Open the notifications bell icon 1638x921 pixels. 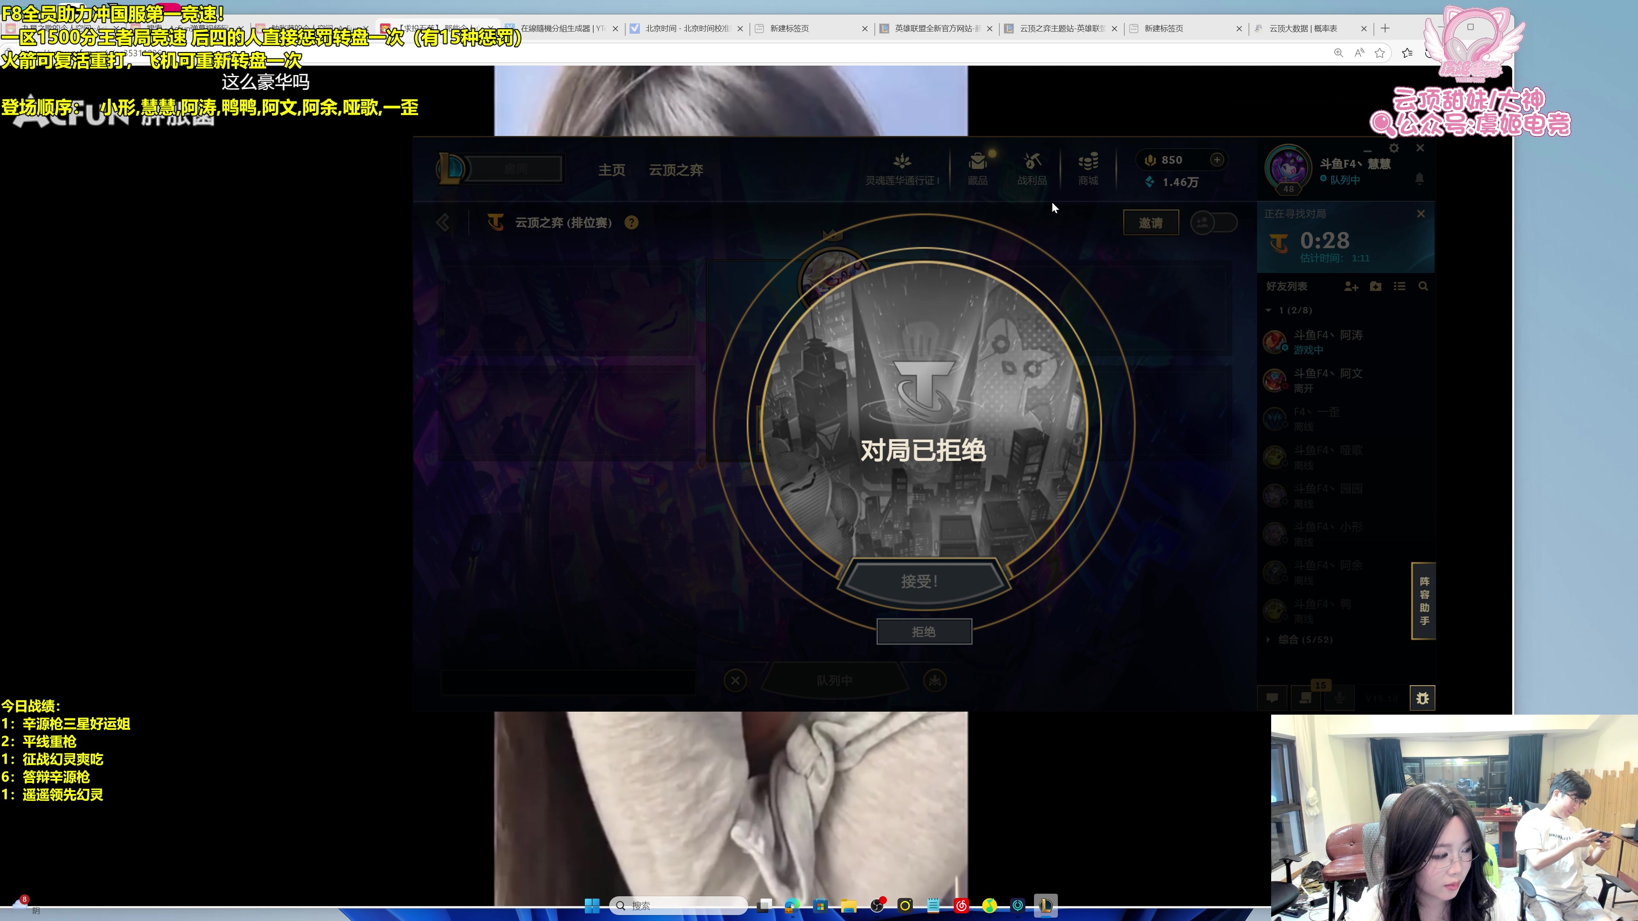(x=1419, y=179)
